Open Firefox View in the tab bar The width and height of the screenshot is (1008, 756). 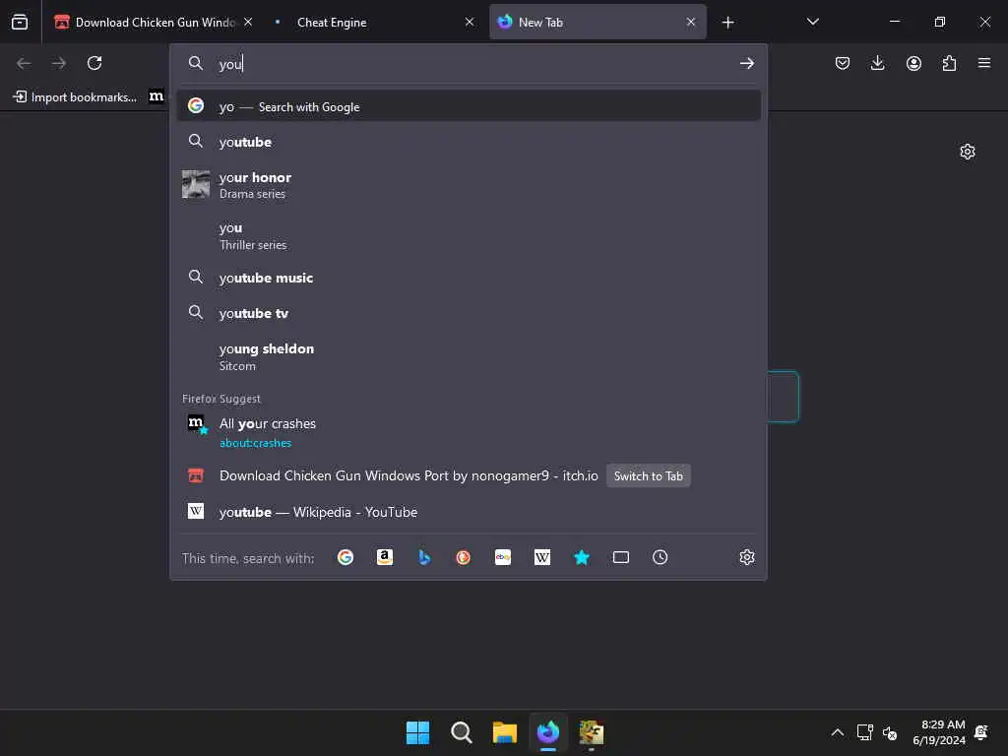click(20, 22)
